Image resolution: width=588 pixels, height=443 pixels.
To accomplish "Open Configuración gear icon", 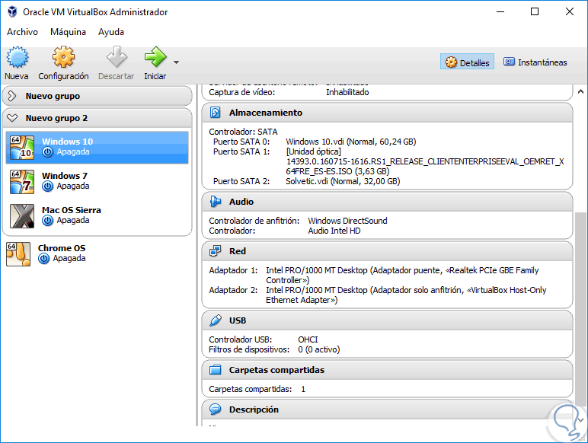I will pyautogui.click(x=63, y=57).
